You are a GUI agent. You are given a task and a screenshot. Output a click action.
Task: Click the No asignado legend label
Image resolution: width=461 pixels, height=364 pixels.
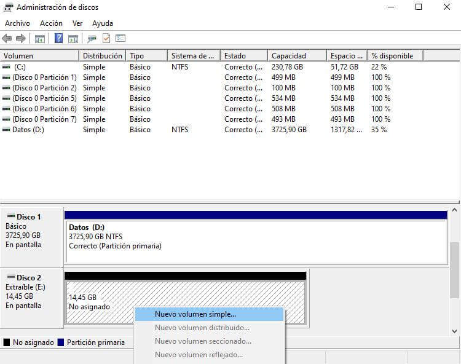(34, 342)
